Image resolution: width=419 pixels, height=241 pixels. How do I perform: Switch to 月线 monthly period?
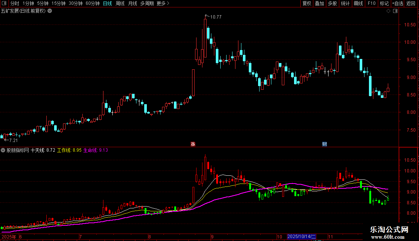132,3
